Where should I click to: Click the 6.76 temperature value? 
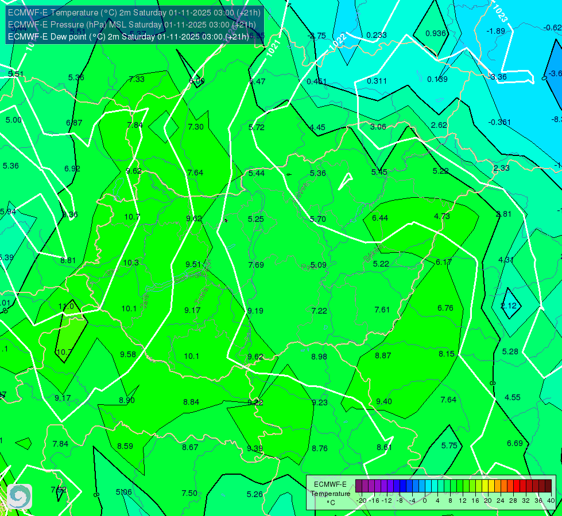point(445,308)
